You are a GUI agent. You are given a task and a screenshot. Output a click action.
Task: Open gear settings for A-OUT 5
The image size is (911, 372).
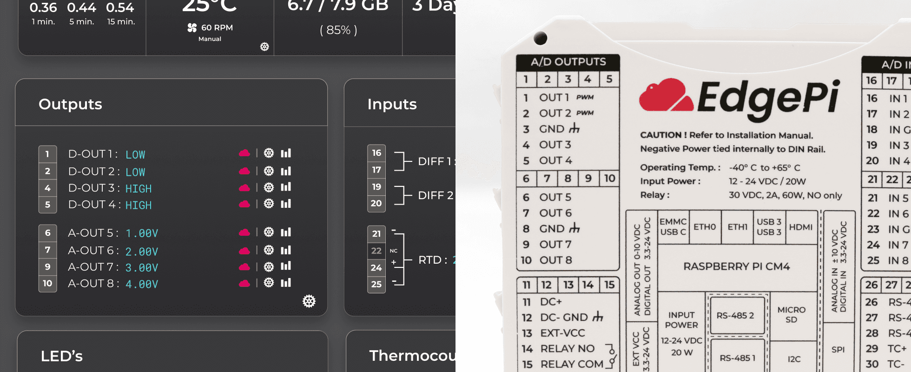click(x=269, y=232)
